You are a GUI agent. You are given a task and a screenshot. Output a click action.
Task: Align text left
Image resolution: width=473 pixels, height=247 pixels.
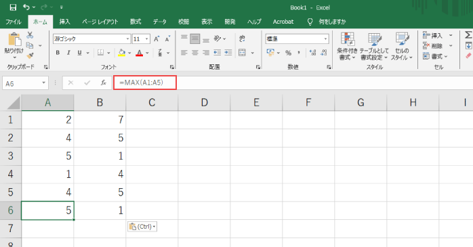tap(184, 53)
